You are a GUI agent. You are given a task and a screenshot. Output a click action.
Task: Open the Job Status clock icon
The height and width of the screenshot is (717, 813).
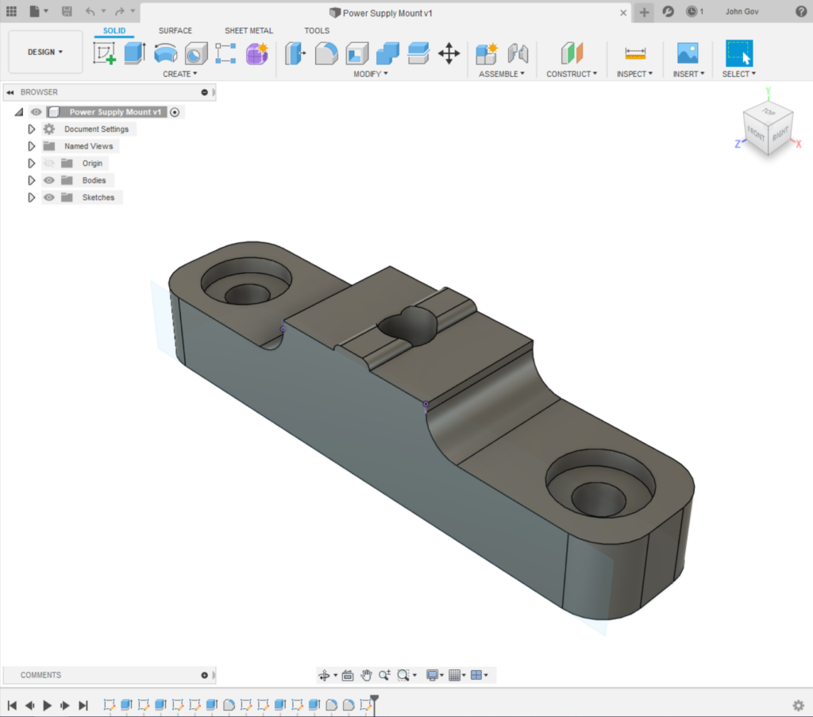coord(692,11)
